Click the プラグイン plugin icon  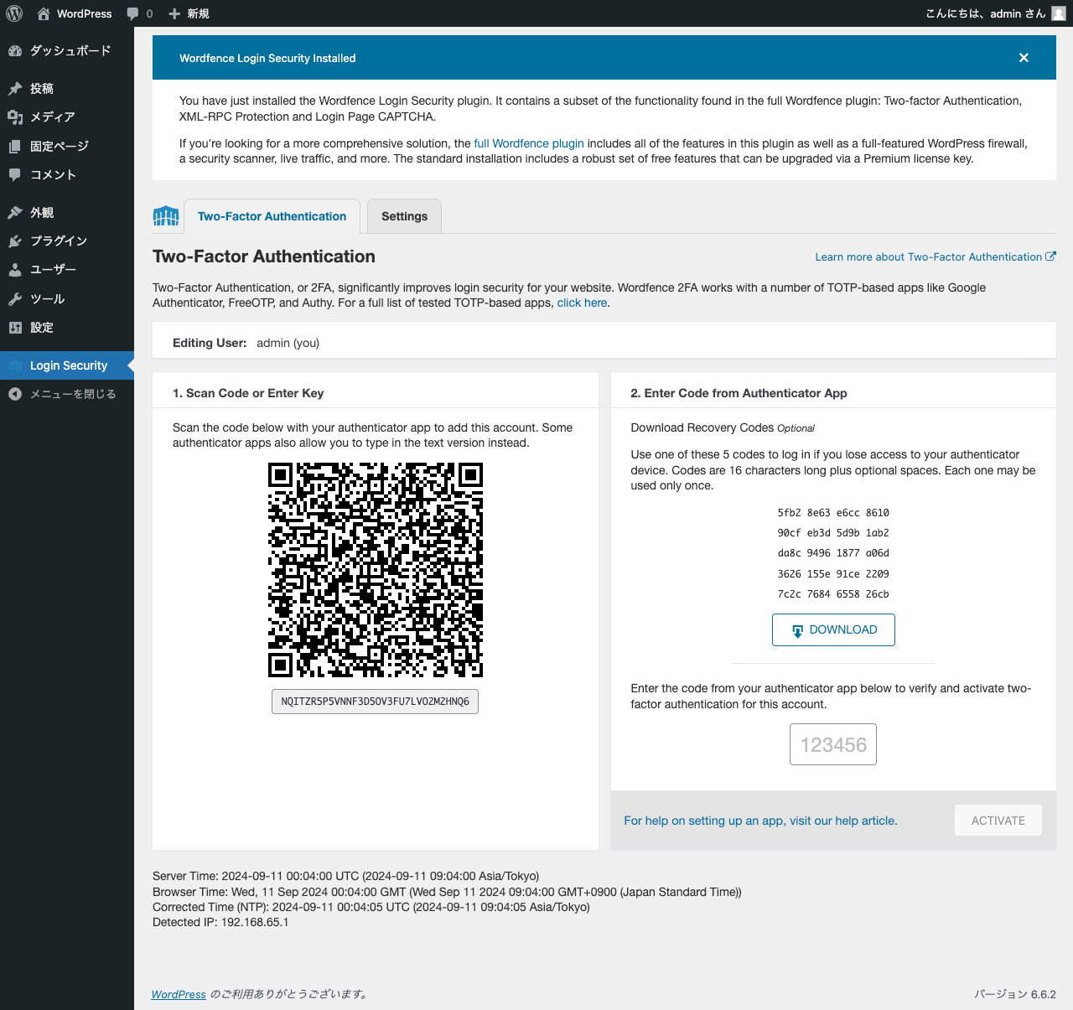[15, 241]
